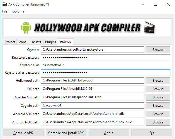Select the Settings tab
Viewport: 175px width, 139px height.
[x=65, y=41]
